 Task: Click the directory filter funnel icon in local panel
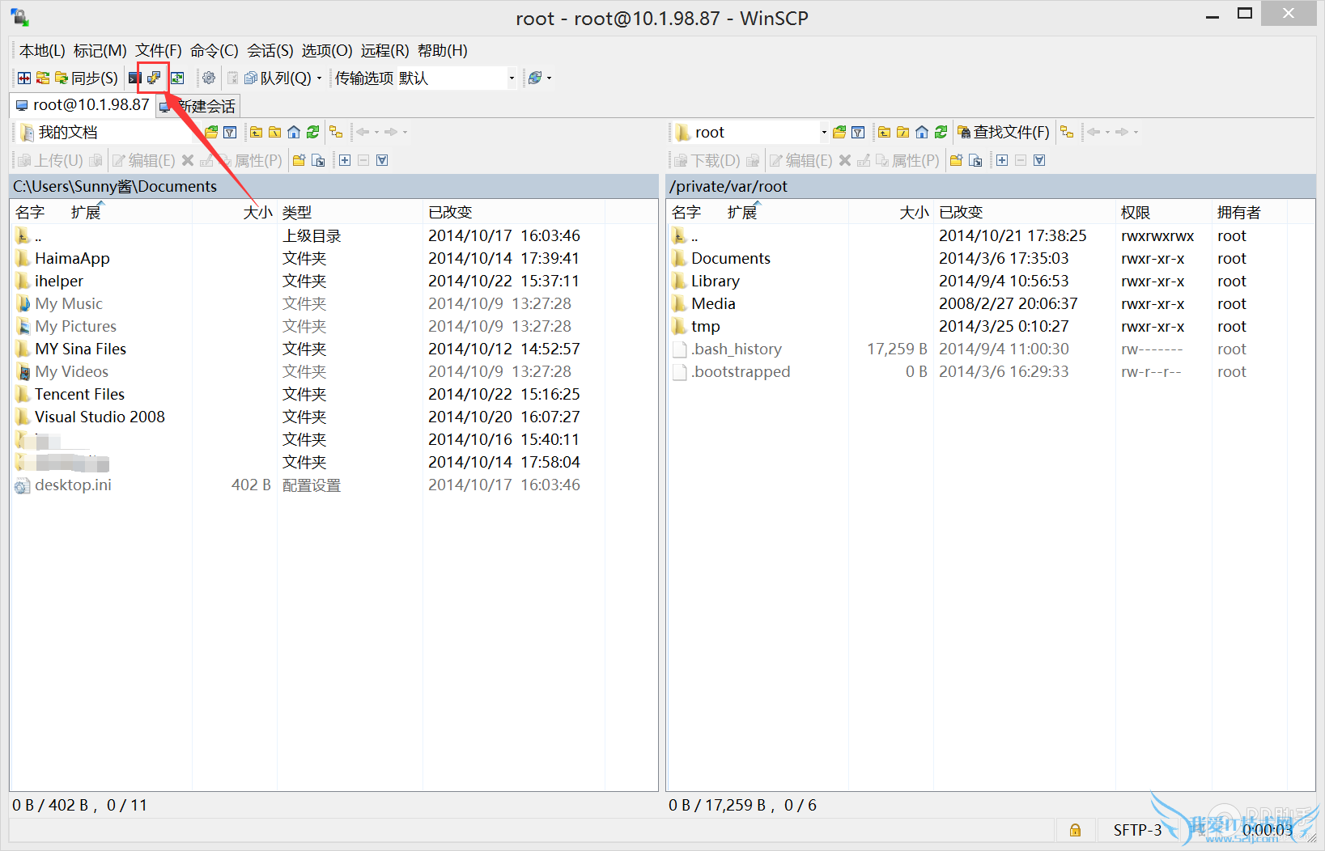point(231,131)
